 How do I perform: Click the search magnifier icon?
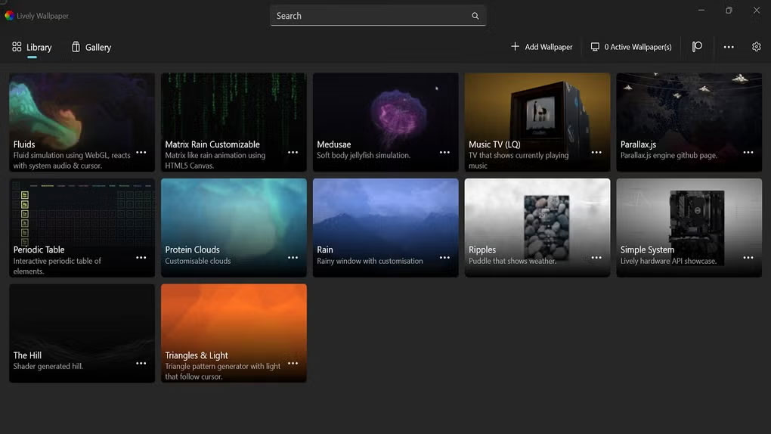[x=475, y=16]
